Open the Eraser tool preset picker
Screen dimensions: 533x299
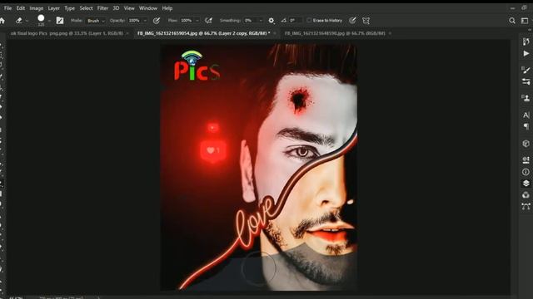pos(19,21)
